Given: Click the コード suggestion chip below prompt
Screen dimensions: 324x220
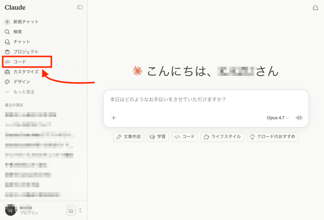Looking at the screenshot, I should [184, 137].
